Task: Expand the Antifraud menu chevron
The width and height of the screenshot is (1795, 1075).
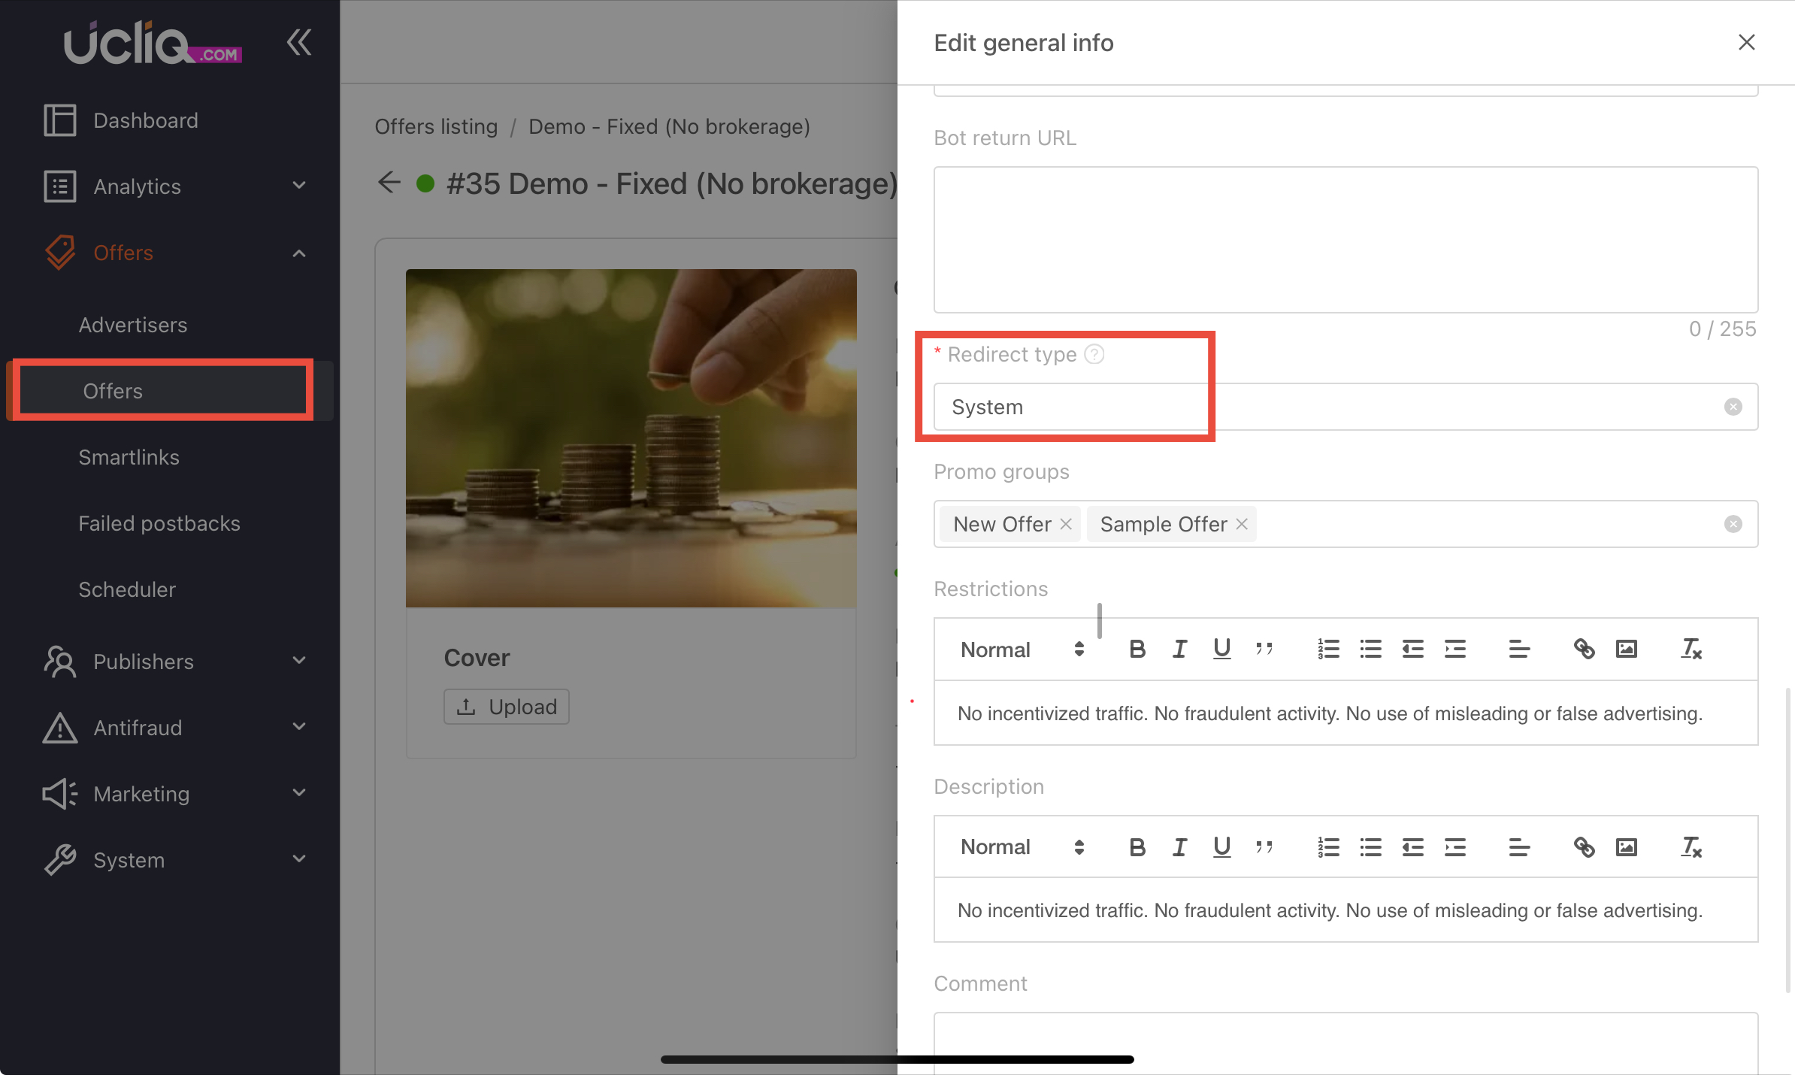Action: point(299,727)
